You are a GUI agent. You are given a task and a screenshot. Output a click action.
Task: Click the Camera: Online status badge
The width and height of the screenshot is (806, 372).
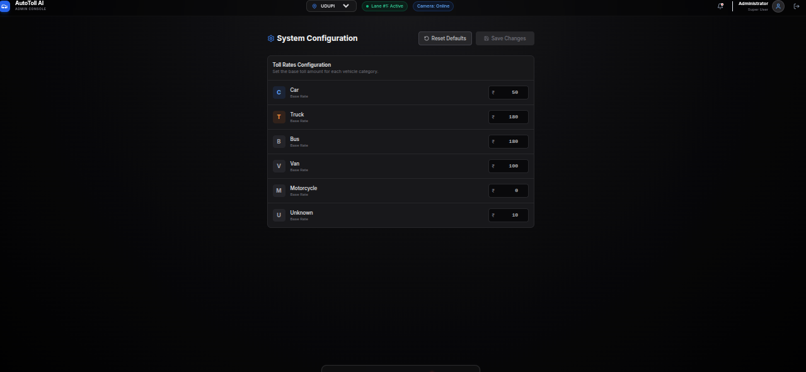433,6
